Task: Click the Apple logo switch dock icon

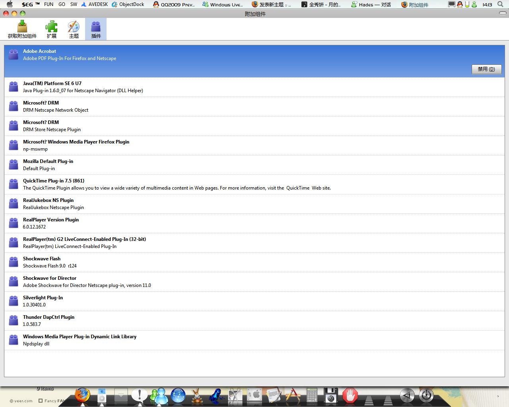Action: tap(254, 396)
